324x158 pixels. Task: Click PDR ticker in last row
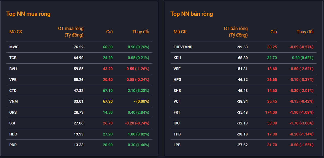pos(13,145)
